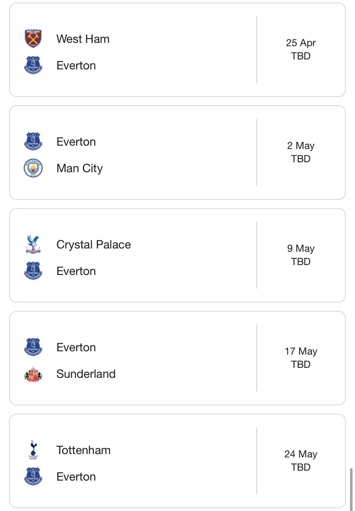The height and width of the screenshot is (511, 355).
Task: Click Everton crest in the Sunderland fixture
Action: click(x=33, y=347)
